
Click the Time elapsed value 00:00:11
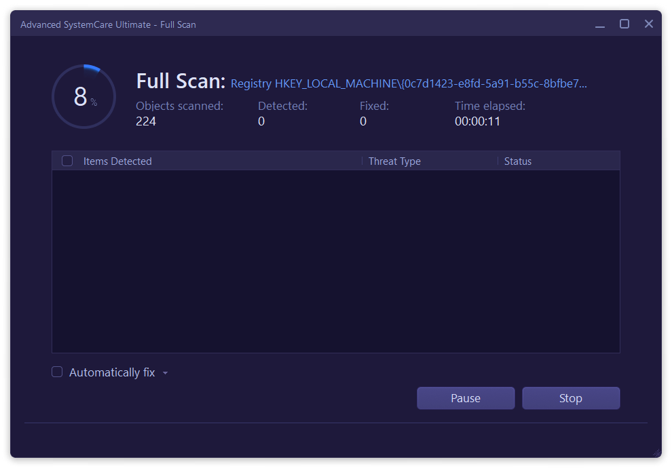[x=478, y=121]
